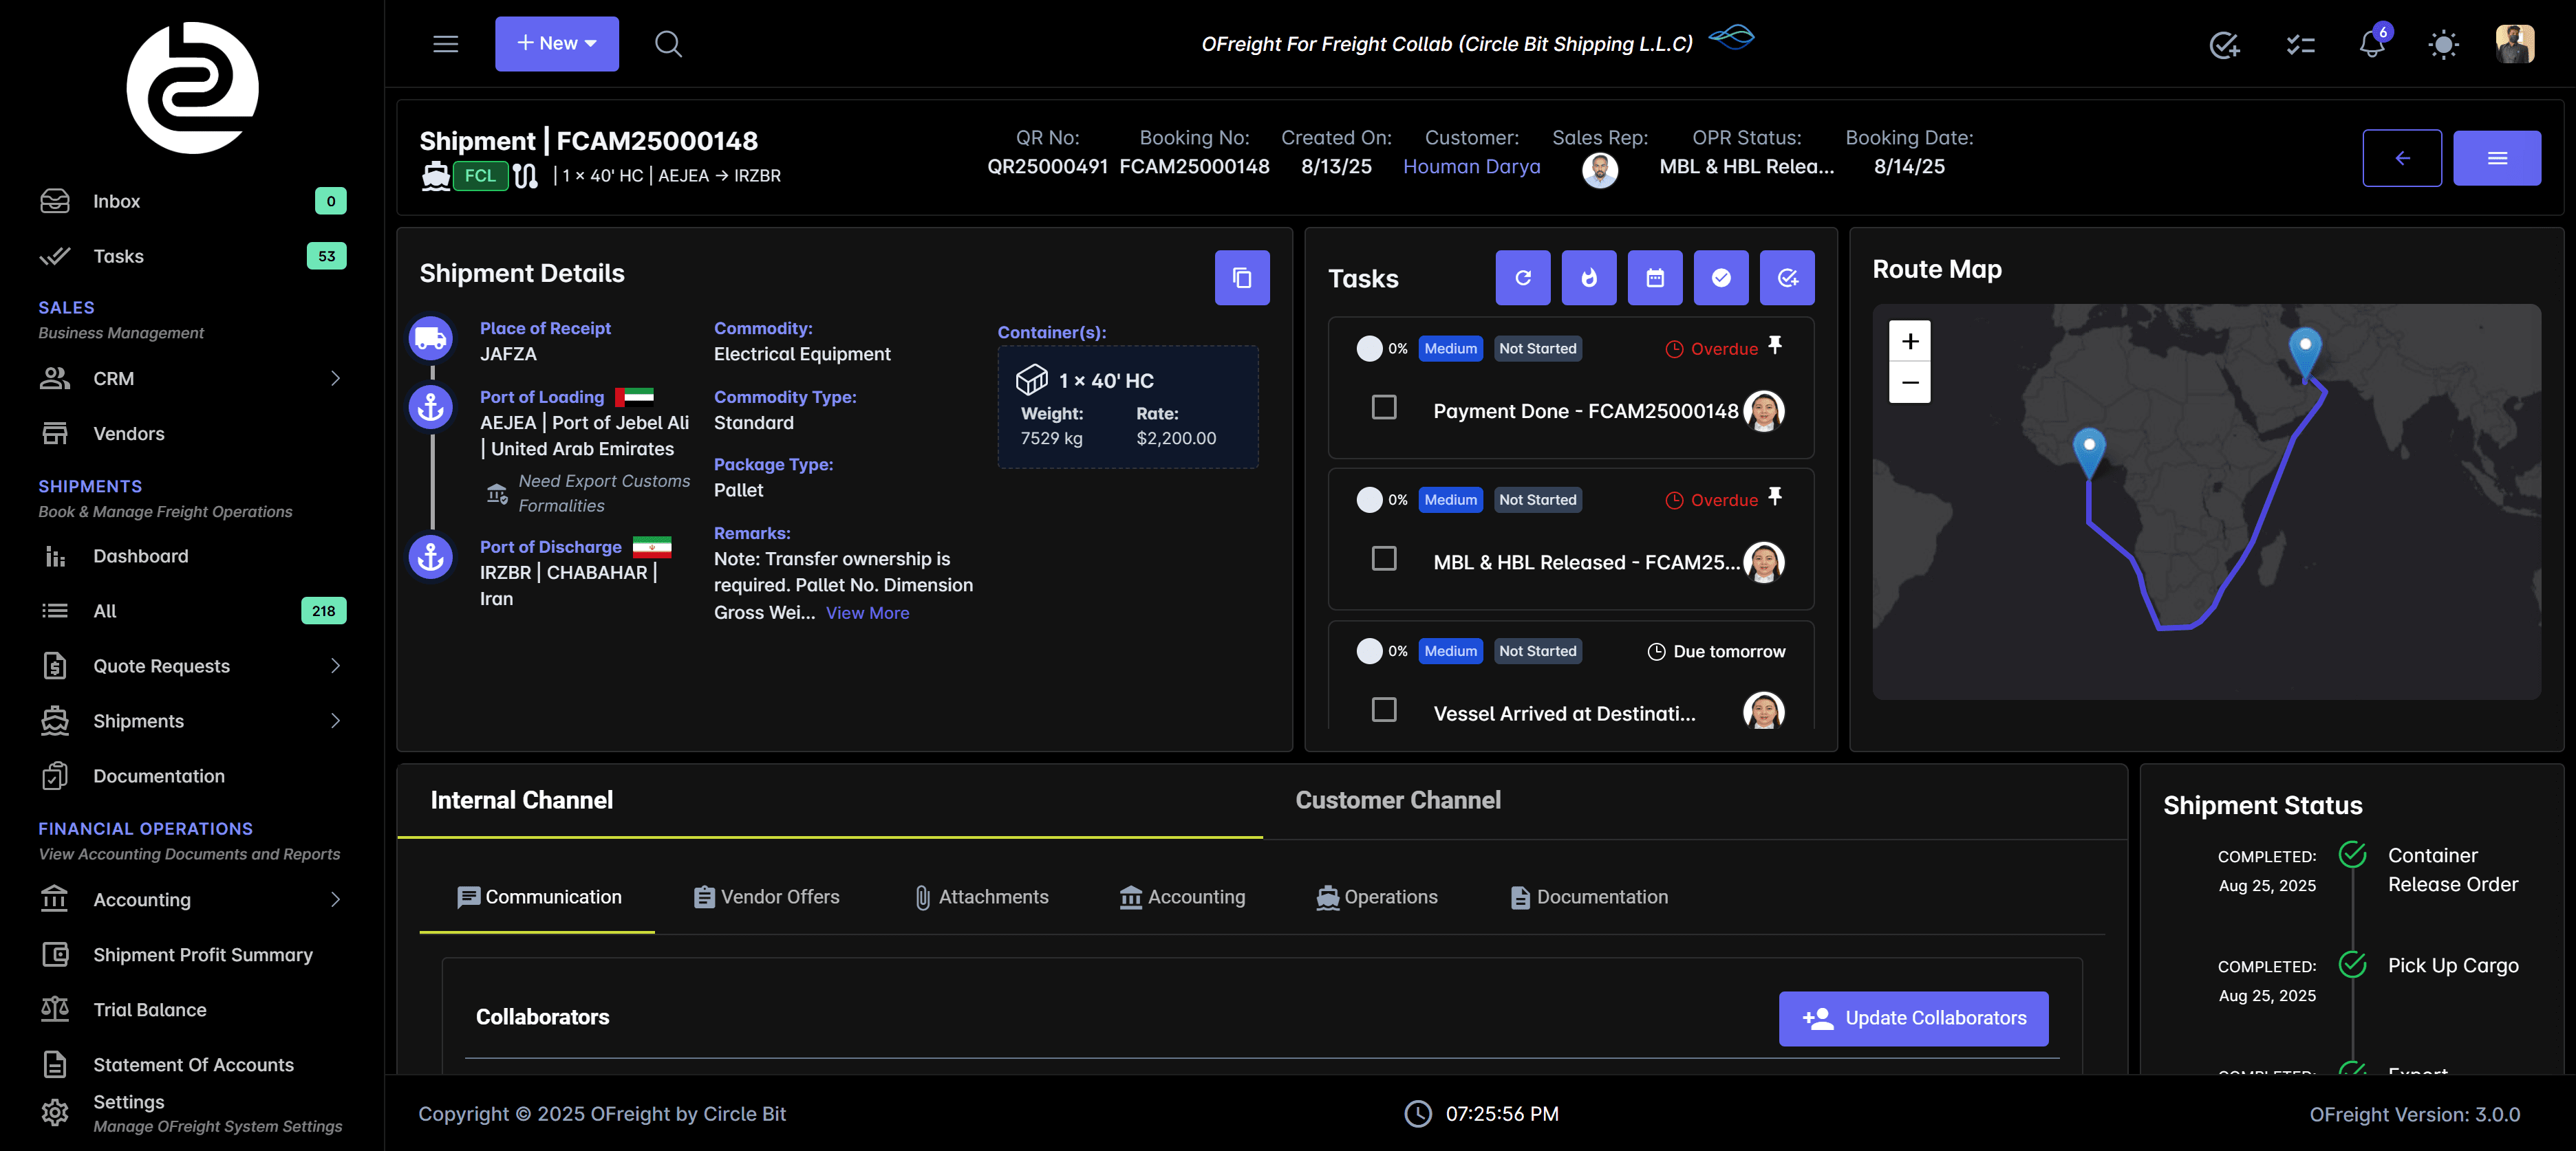Image resolution: width=2576 pixels, height=1151 pixels.
Task: Click the Update Collaborators button
Action: tap(1913, 1018)
